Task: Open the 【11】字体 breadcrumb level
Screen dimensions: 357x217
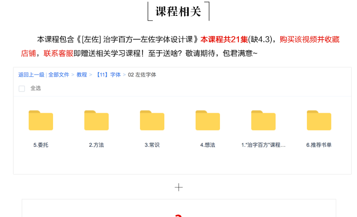Action: 108,75
